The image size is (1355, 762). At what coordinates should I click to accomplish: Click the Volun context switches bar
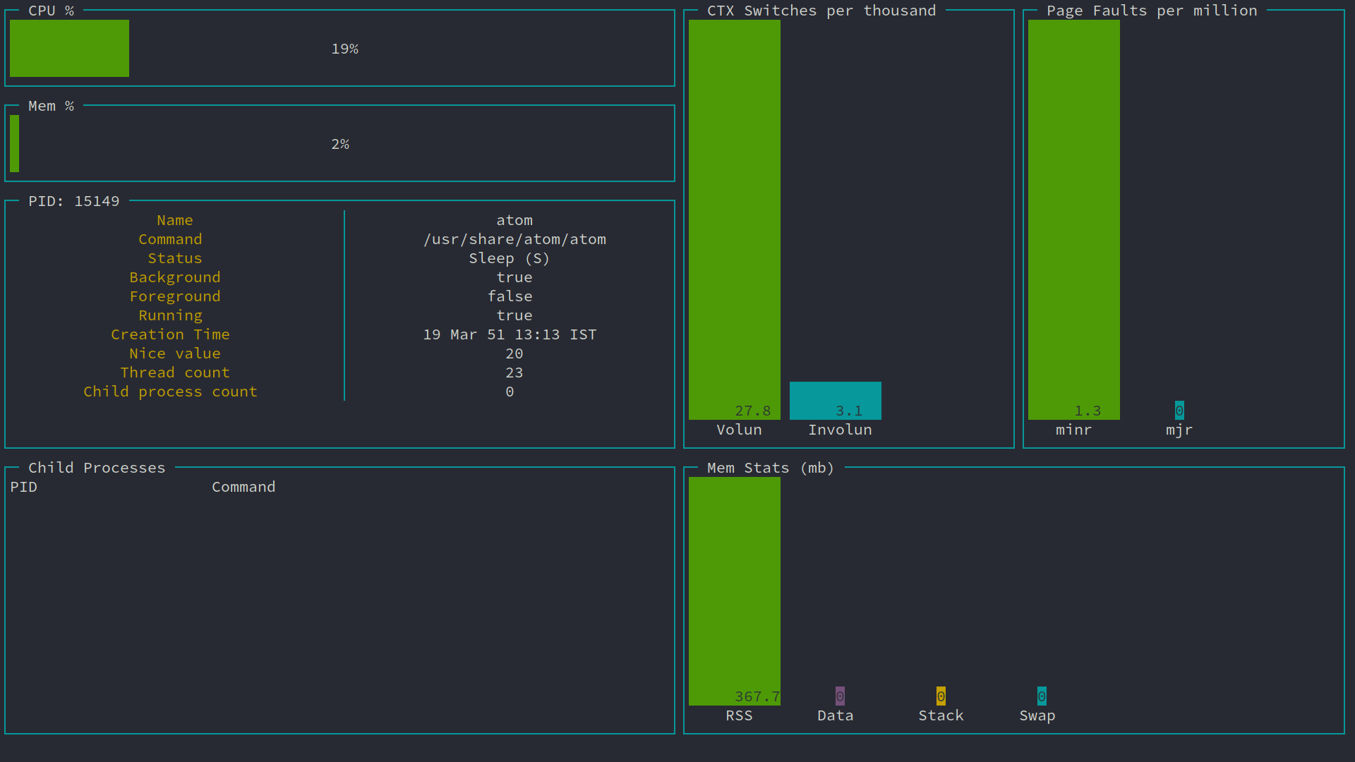tap(734, 219)
